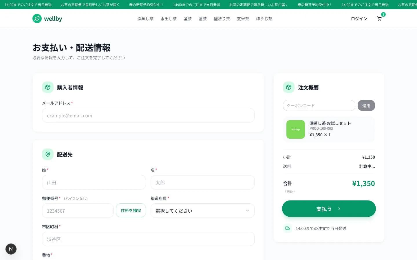Click the wellby leaf logo icon
Screen dimensions: 417x260
[37, 18]
